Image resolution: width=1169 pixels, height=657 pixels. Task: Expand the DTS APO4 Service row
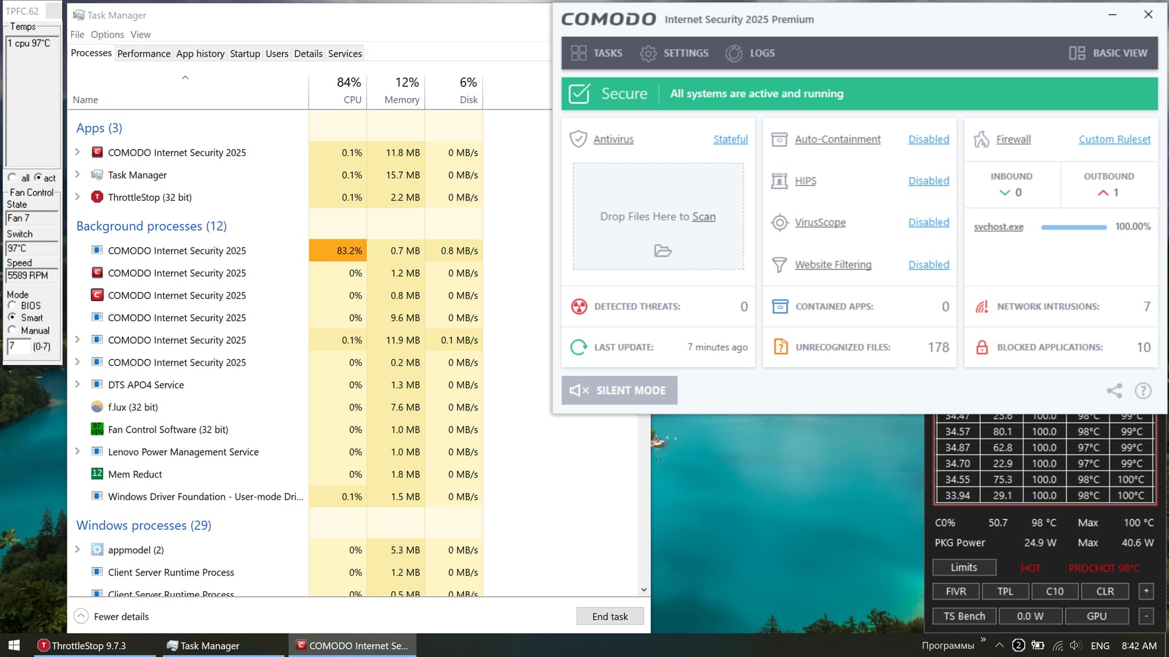pyautogui.click(x=77, y=384)
